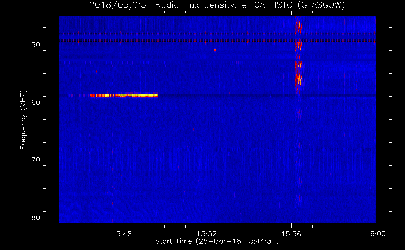Click the 60 MHz frequency tick label
The width and height of the screenshot is (405, 250).
36,102
